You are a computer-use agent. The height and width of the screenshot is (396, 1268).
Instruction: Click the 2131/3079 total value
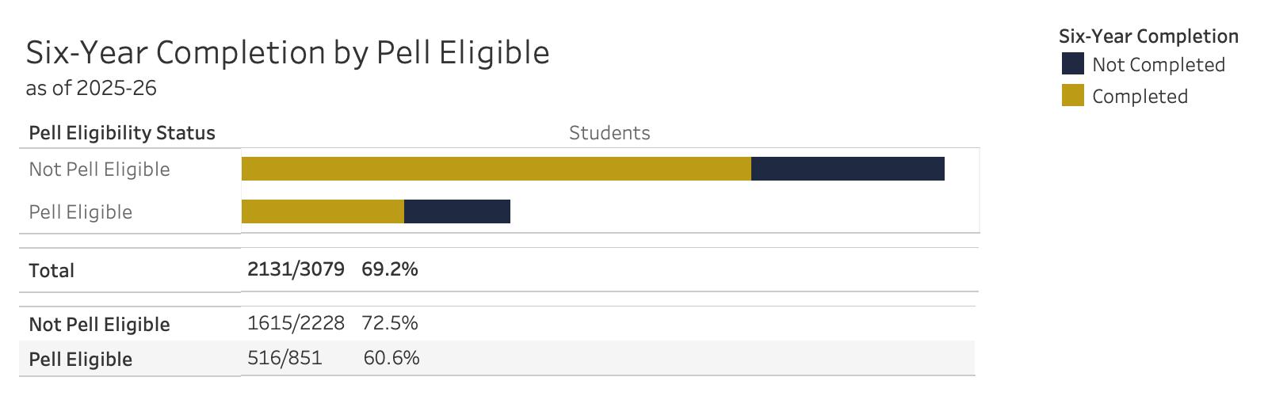(296, 269)
